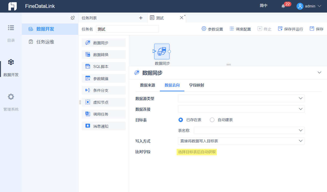Open the 目录 list icon in sidebar
Viewport: 327px width, 192px height.
[x=11, y=28]
